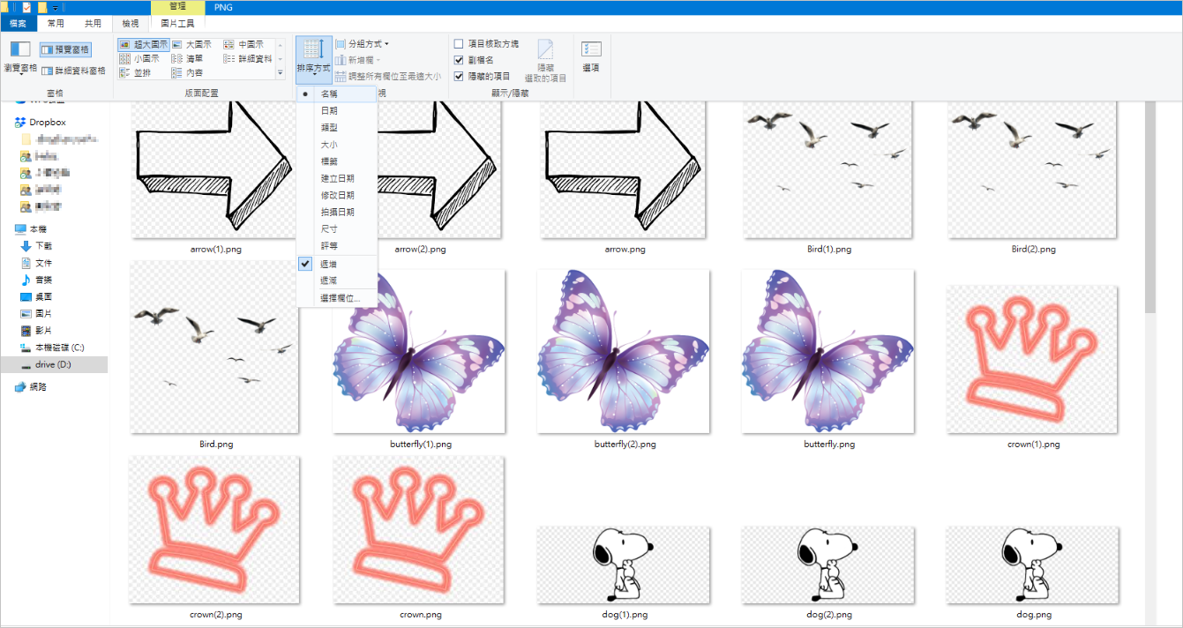Sort by 修改日期 in the menu
Image resolution: width=1183 pixels, height=628 pixels.
(337, 195)
